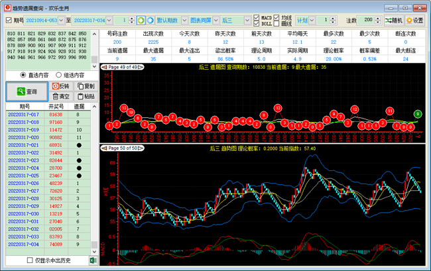Sort by 期号 column header
The image size is (431, 271).
tap(25, 107)
